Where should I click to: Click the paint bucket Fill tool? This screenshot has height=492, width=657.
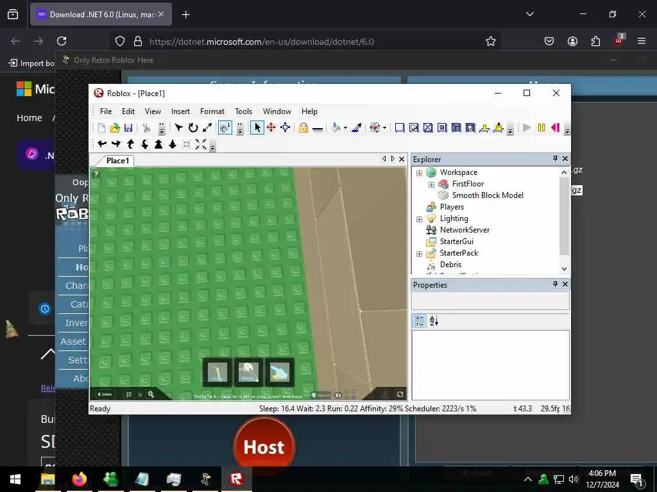click(335, 128)
